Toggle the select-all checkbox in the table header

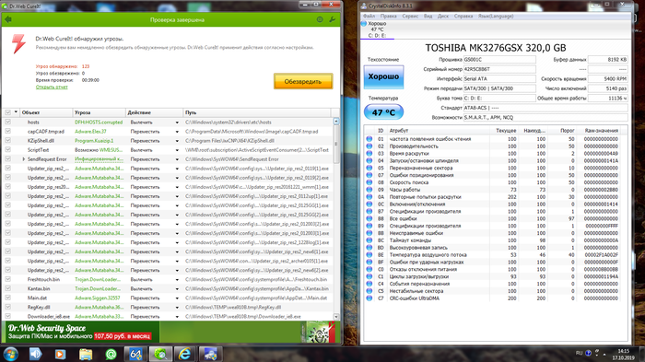(x=7, y=112)
